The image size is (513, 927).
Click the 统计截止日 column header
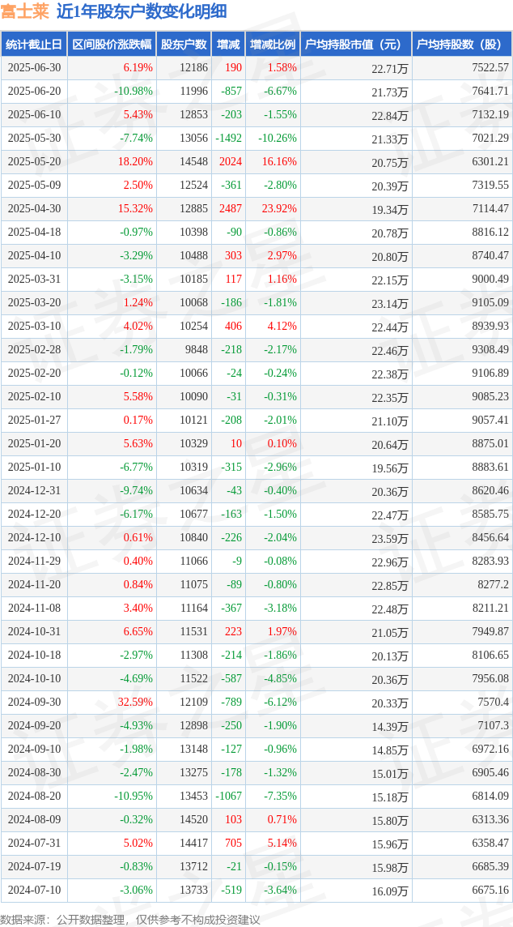coord(34,45)
